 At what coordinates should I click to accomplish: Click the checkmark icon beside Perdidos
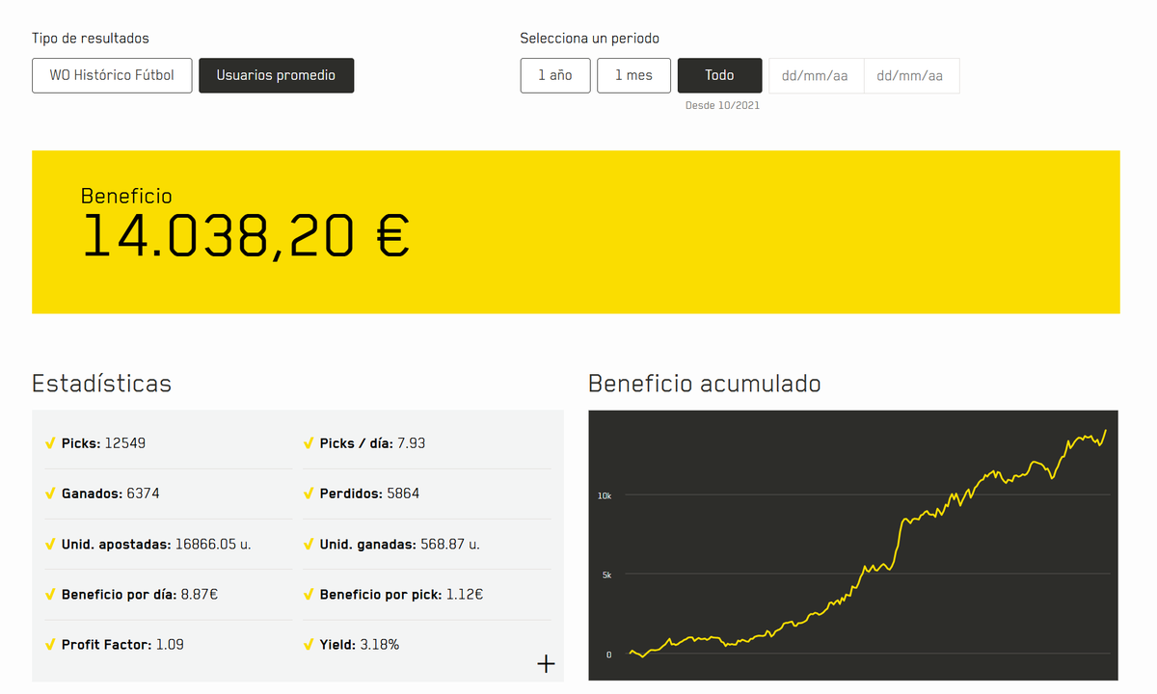tap(309, 494)
